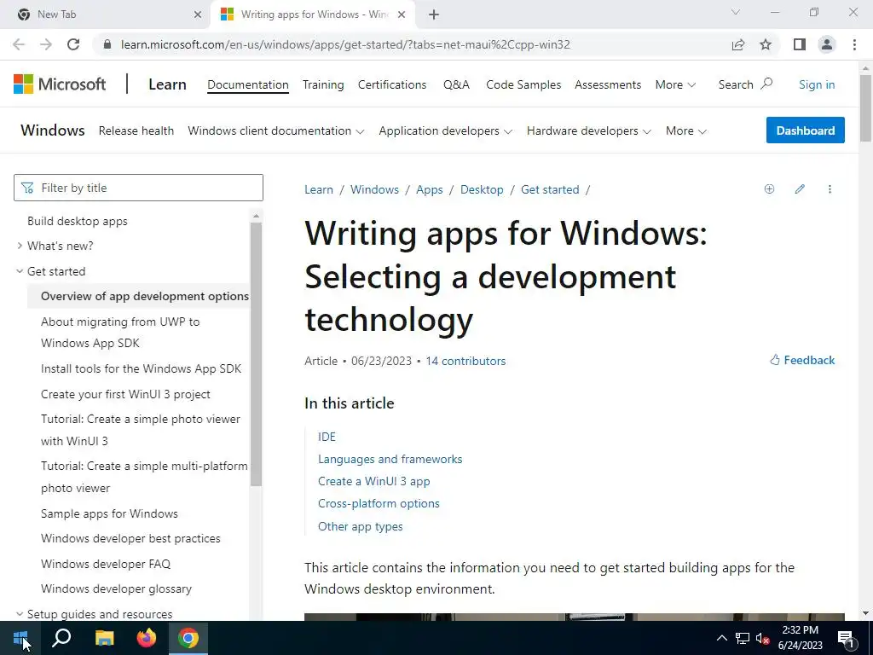Click the Feedback thumbs-up button

(802, 361)
